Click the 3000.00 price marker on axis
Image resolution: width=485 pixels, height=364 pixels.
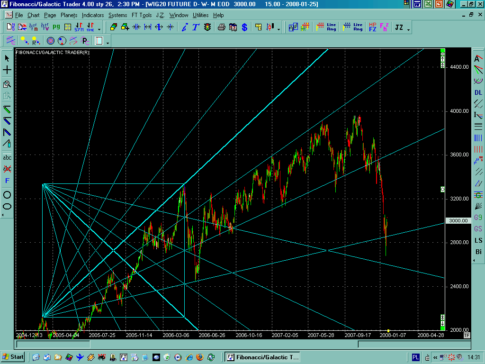coord(458,221)
